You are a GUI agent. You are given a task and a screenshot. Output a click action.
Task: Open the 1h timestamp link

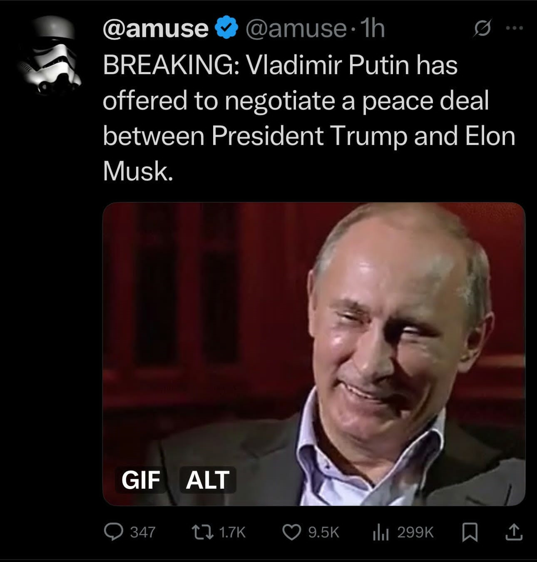pos(372,29)
